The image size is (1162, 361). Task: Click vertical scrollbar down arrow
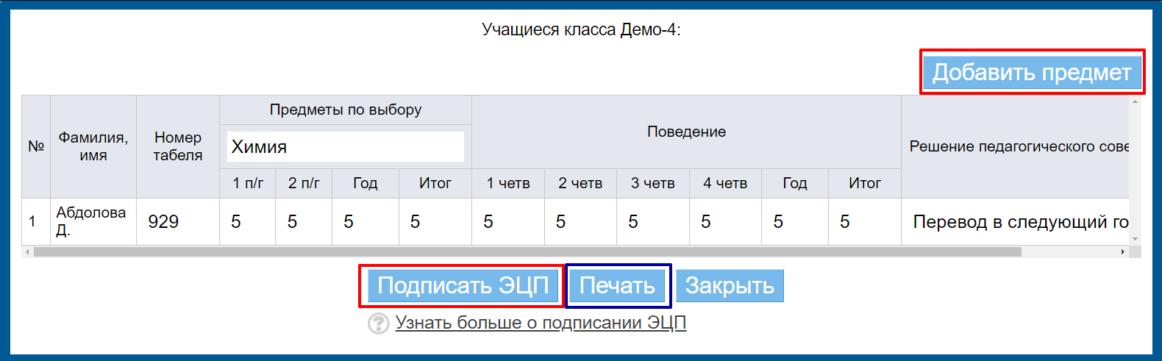click(1135, 239)
